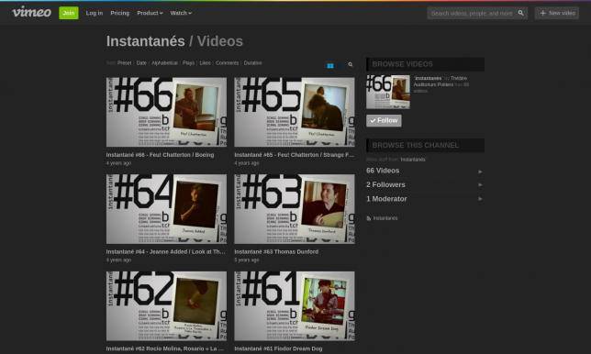Sort videos by Duration

click(x=252, y=63)
